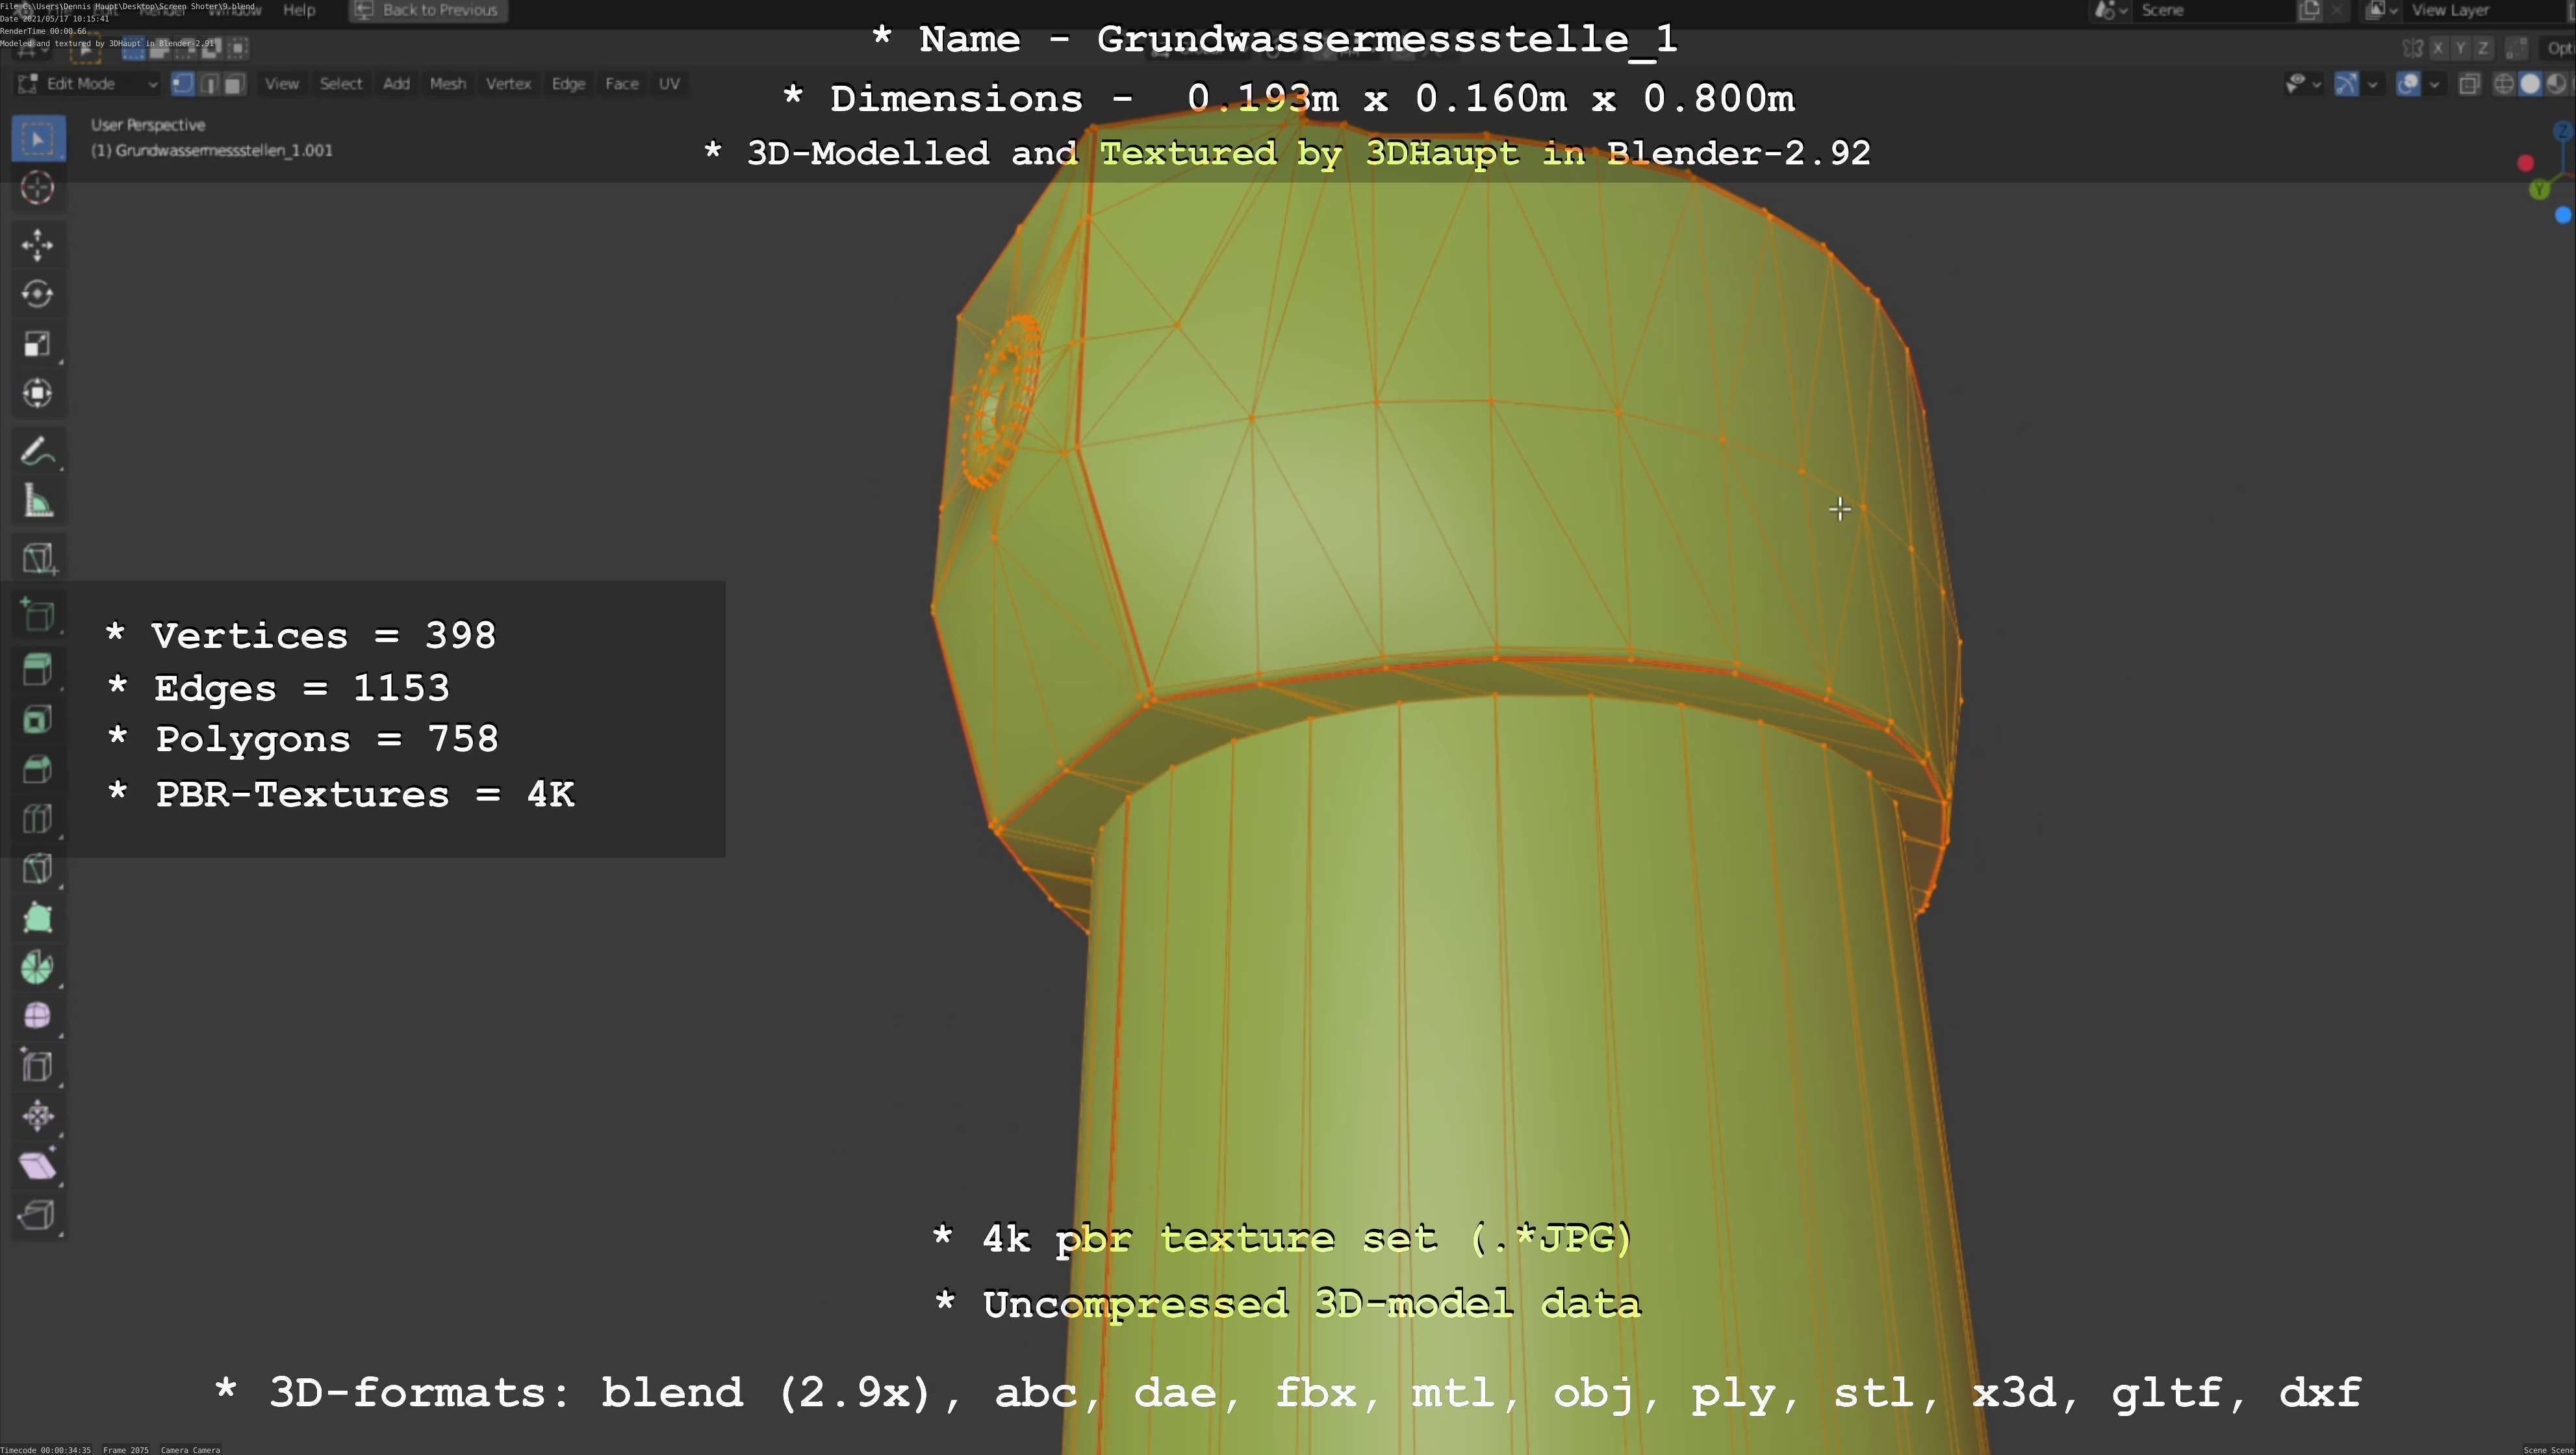Viewport: 2576px width, 1455px height.
Task: Click the red negative X axis gizmo dot
Action: point(2525,163)
